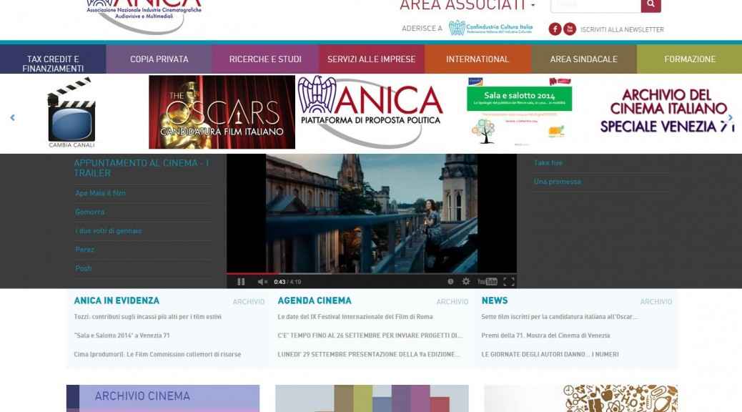Go to the Formazione menu
This screenshot has width=742, height=412.
coord(690,59)
